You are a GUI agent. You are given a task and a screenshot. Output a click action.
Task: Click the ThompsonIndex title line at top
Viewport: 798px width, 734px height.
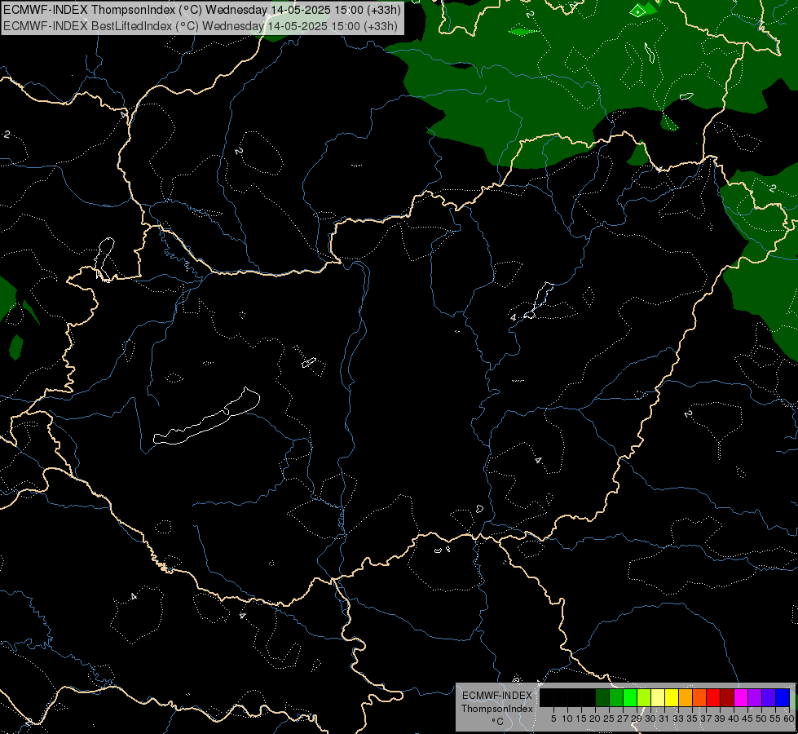click(x=202, y=10)
